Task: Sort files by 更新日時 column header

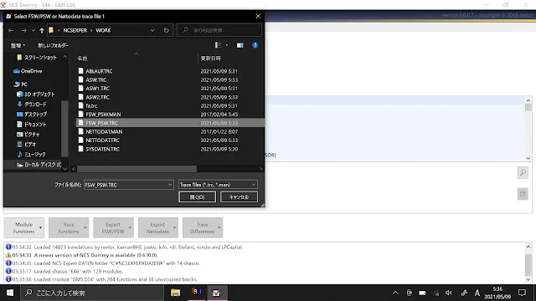Action: pyautogui.click(x=210, y=59)
